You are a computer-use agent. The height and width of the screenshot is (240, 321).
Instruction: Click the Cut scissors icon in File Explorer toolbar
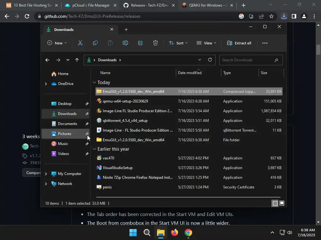[x=80, y=43]
